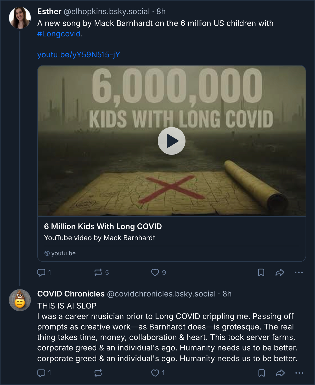Open more options on Esther's post

coord(299,273)
